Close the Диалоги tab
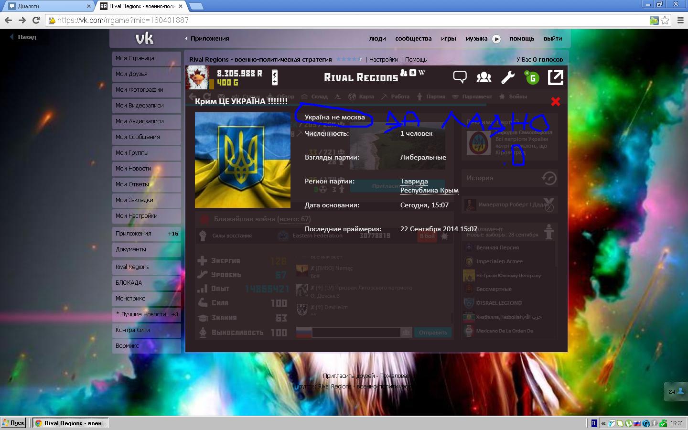 coord(88,6)
